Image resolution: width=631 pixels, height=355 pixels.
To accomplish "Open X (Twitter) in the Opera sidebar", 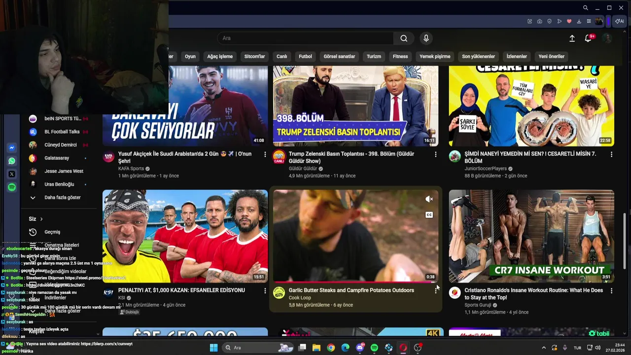I will (12, 174).
